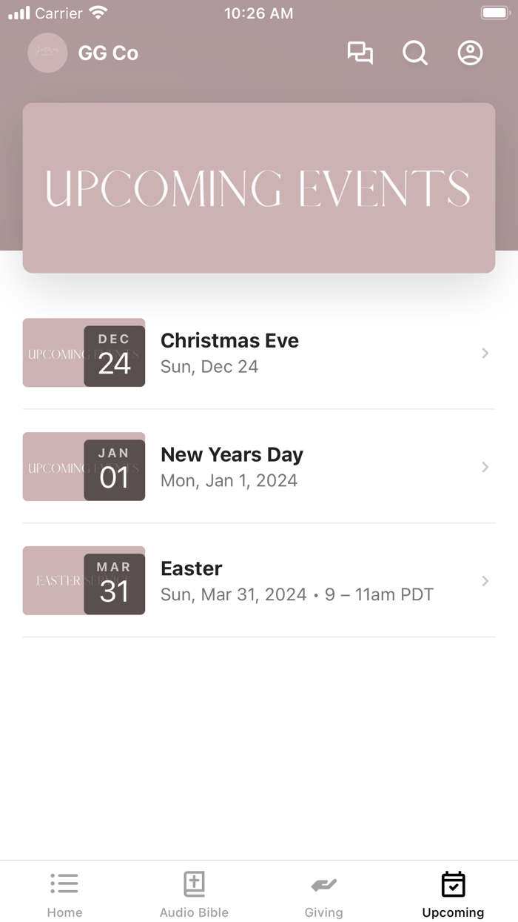Open the Audio Bible book icon

[194, 883]
